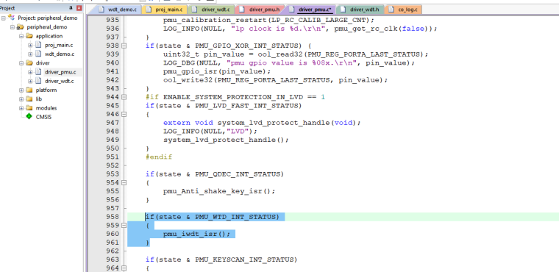Click the driver_wdt.c file icon in tree

point(38,82)
